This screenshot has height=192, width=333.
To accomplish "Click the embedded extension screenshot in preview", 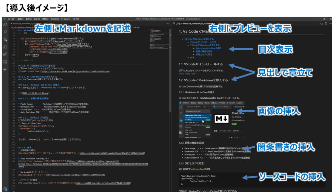I will point(211,120).
